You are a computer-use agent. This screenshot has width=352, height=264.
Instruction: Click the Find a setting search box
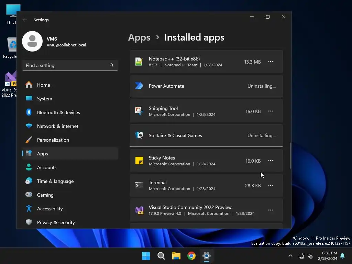click(70, 65)
